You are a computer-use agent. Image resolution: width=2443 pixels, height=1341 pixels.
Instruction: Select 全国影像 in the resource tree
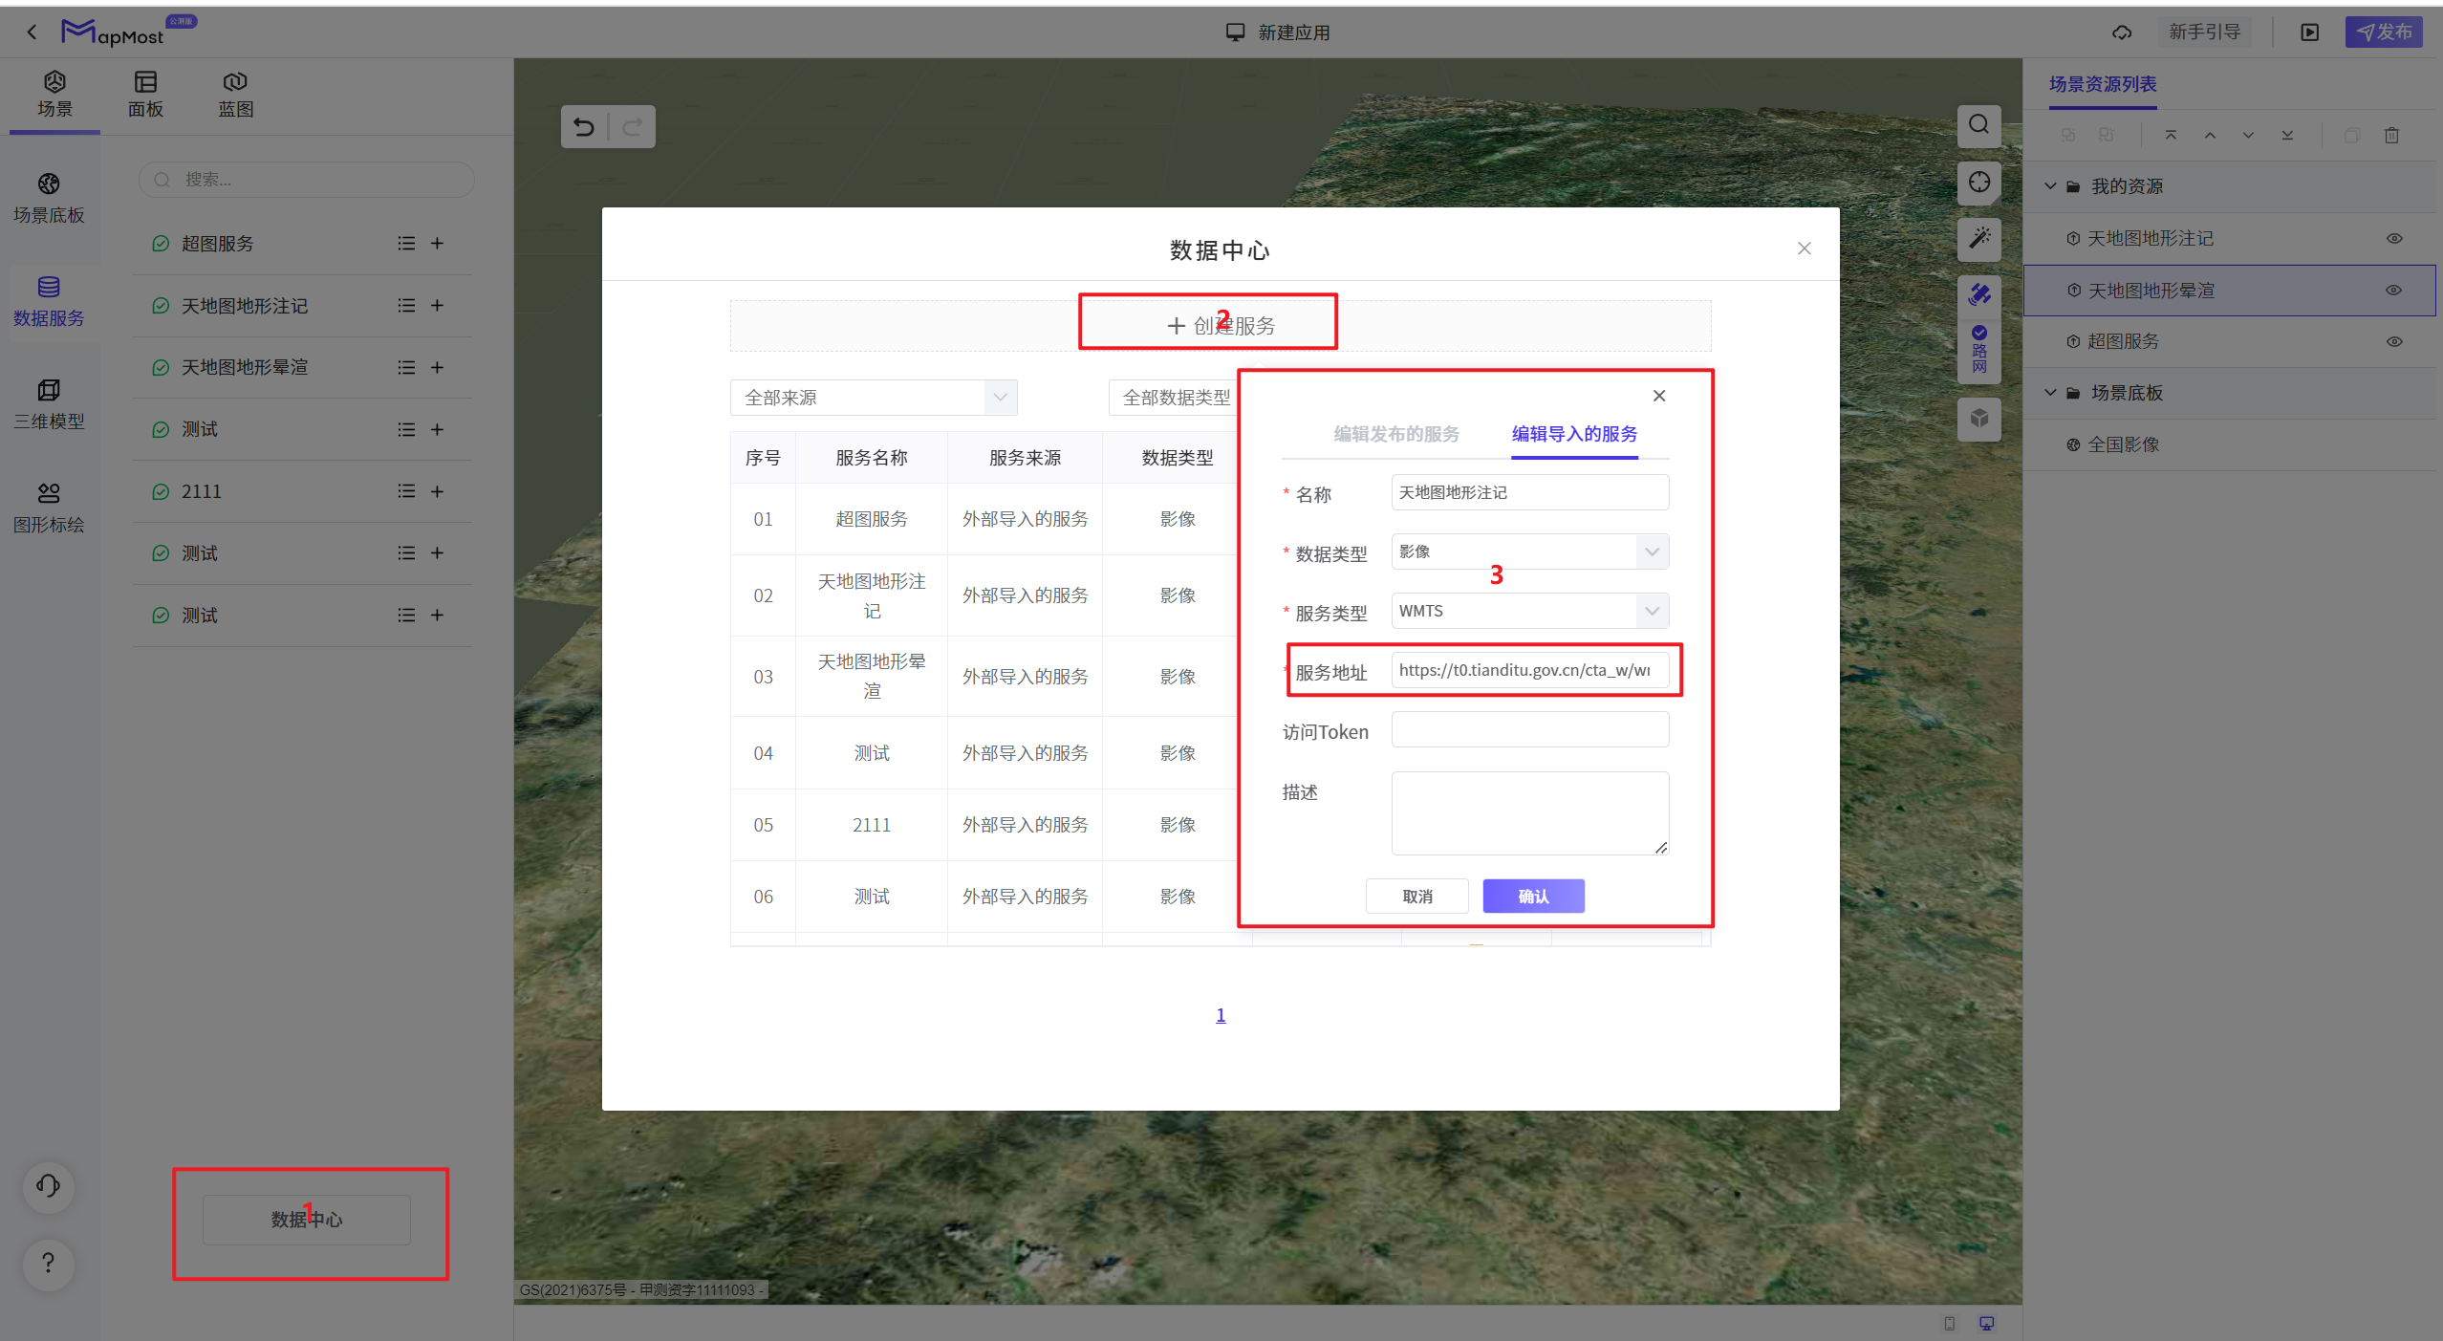(2124, 444)
